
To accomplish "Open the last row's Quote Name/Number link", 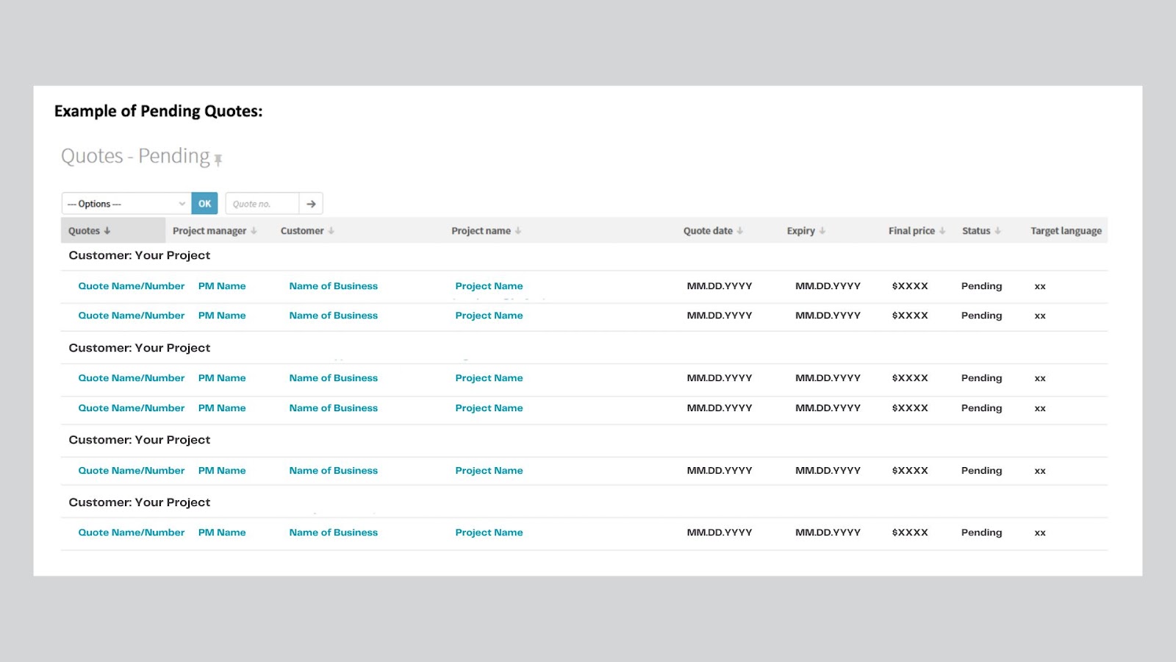I will [132, 533].
